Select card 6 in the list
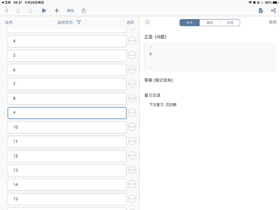The width and height of the screenshot is (280, 210). (x=67, y=70)
